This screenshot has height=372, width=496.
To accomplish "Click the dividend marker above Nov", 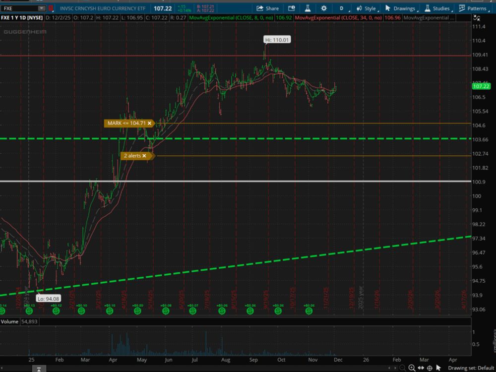I will pyautogui.click(x=309, y=311).
